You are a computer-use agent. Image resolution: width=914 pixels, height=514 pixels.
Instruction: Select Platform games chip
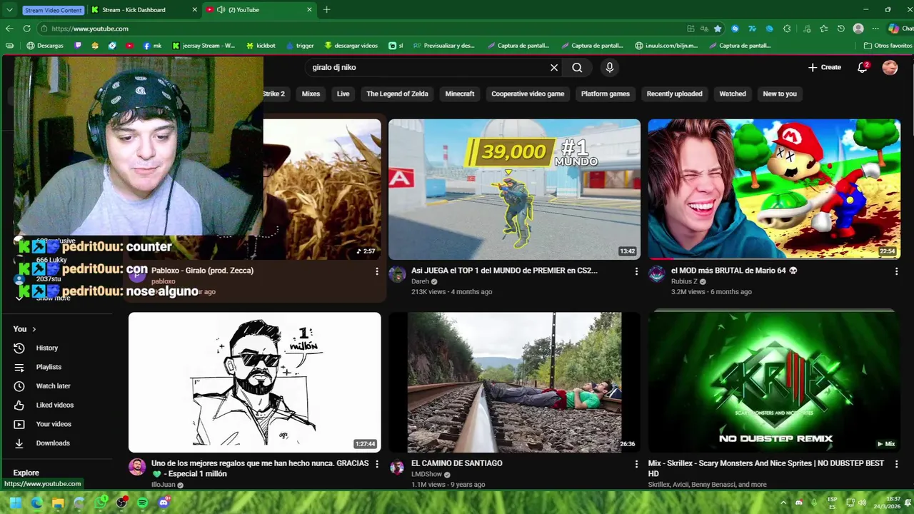[606, 94]
